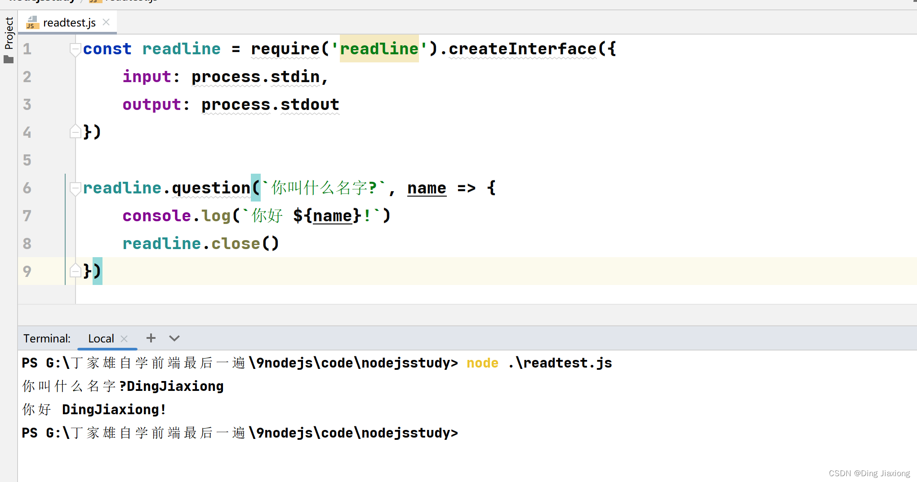
Task: Click the JS file icon on readtest.js tab
Action: pyautogui.click(x=32, y=22)
